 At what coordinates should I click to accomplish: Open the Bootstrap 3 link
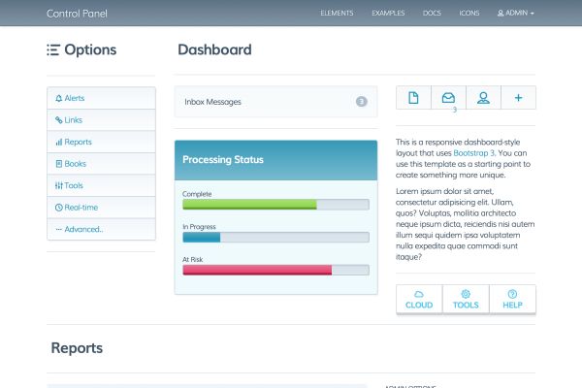tap(474, 153)
